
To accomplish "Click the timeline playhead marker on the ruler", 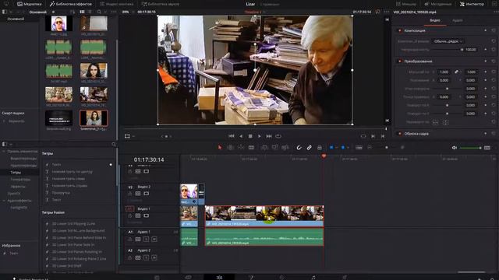I will pyautogui.click(x=324, y=156).
